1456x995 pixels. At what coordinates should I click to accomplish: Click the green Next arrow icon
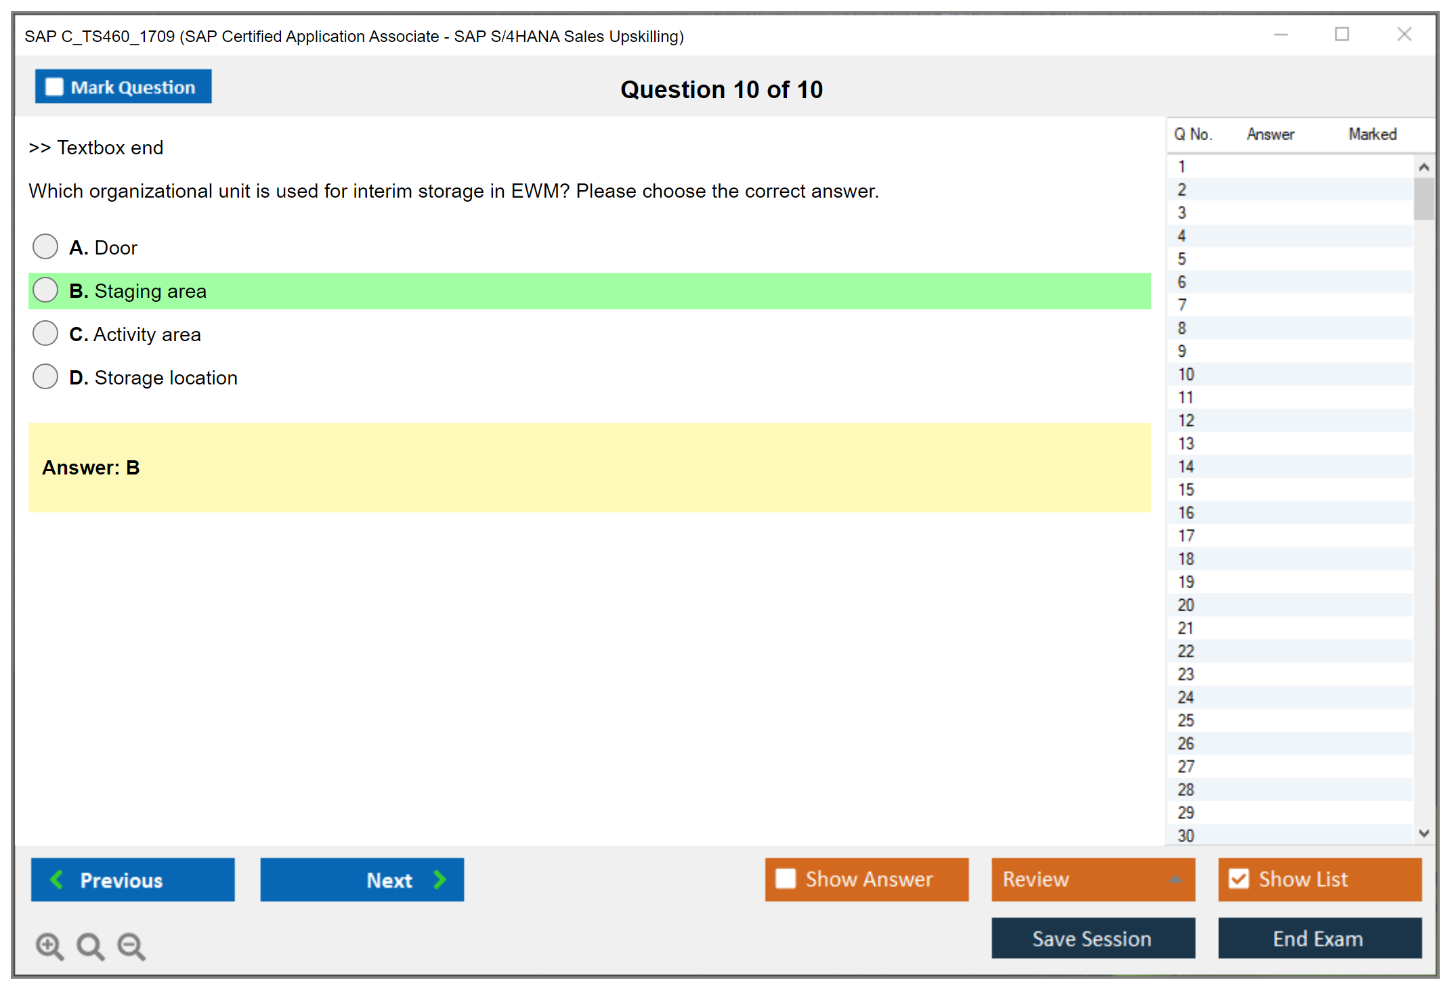440,879
